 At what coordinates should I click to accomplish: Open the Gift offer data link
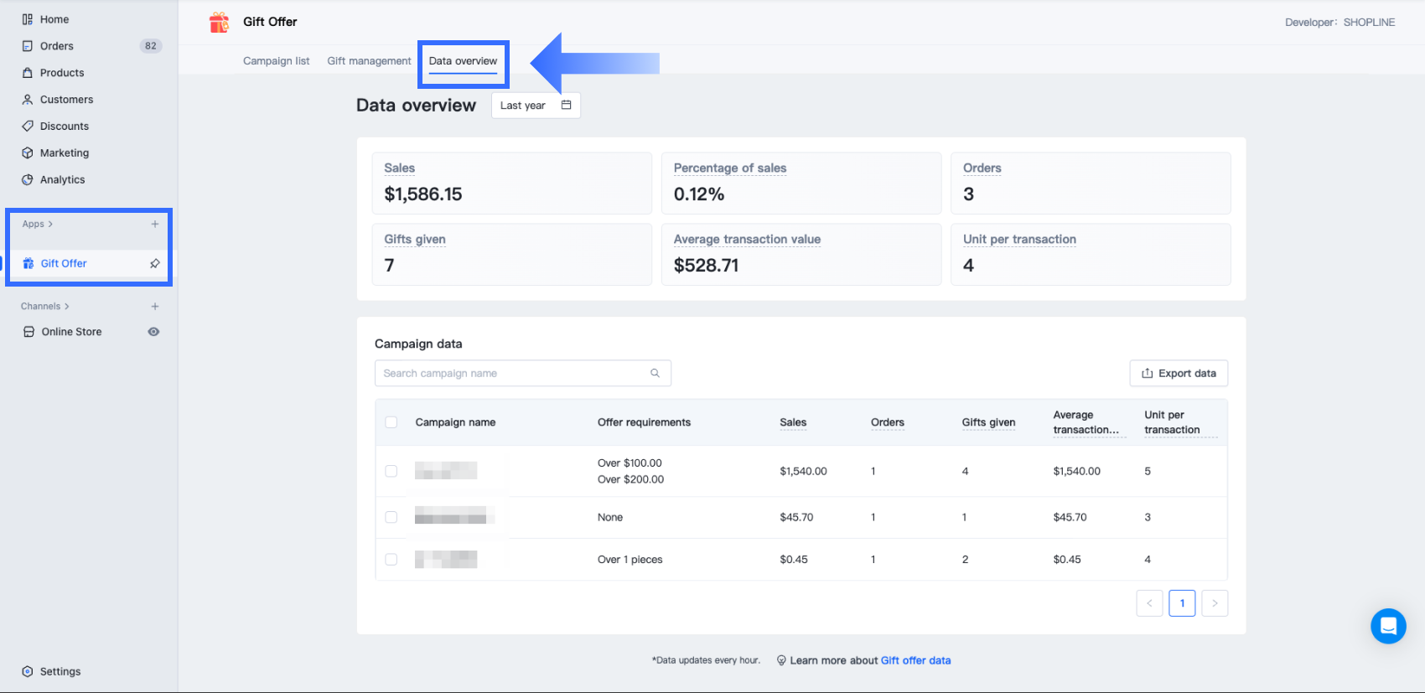point(915,660)
